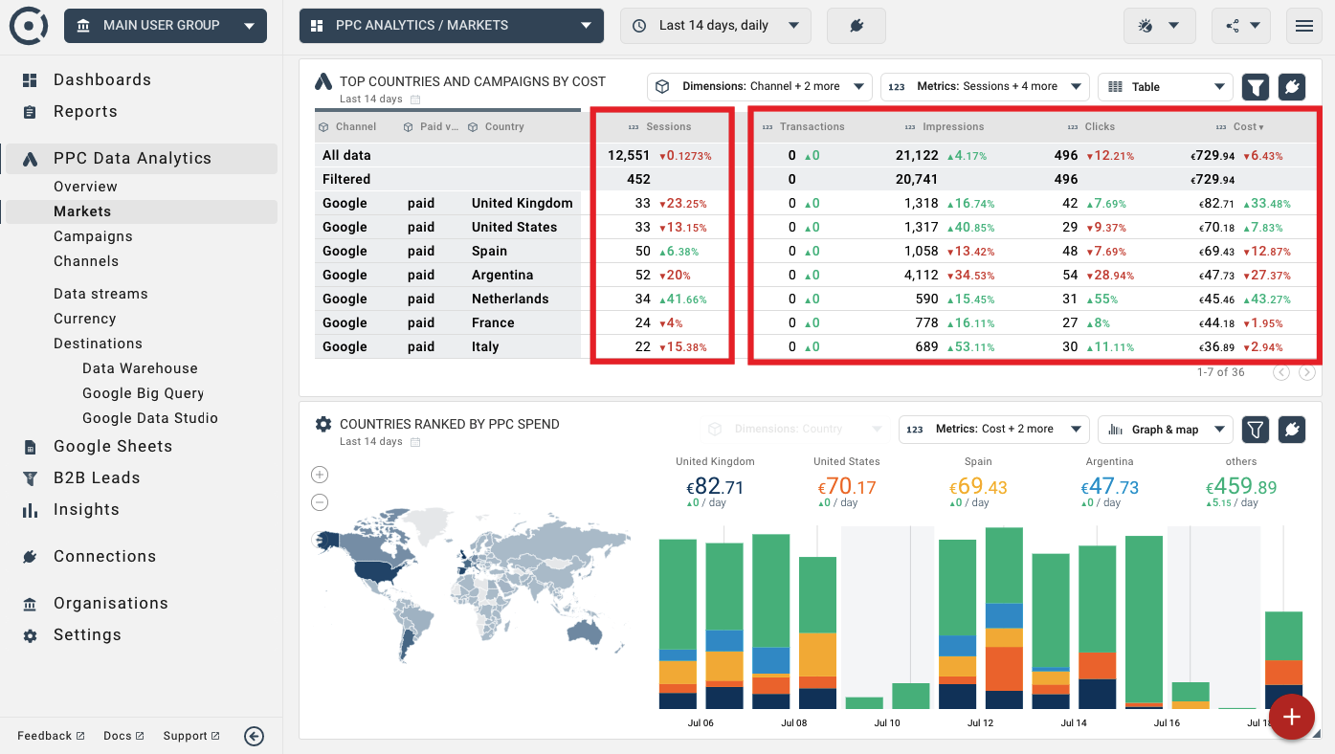Click United States €70.17 legend value
Screen dimensions: 1335x754
coord(847,487)
